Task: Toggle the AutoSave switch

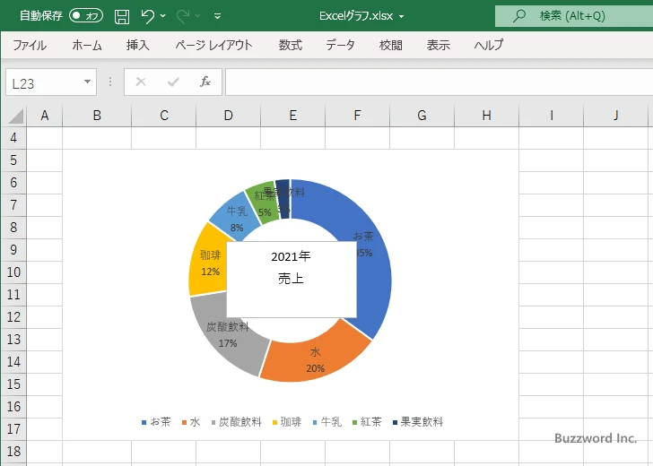Action: click(86, 16)
